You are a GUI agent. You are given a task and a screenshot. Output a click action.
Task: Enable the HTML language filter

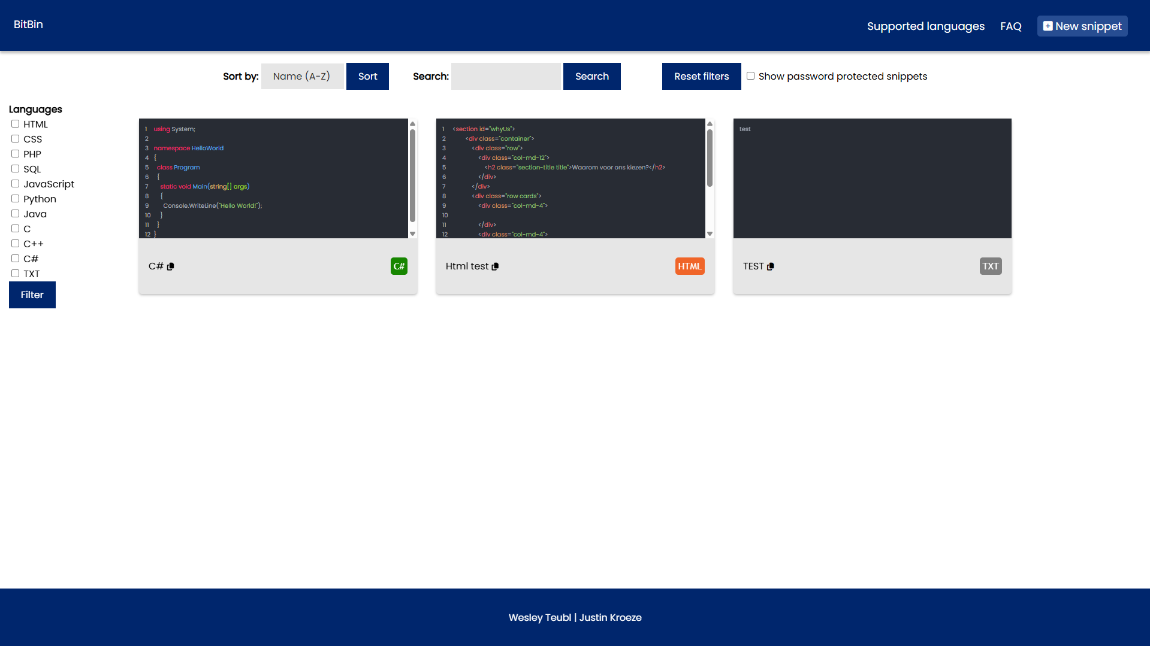point(15,123)
